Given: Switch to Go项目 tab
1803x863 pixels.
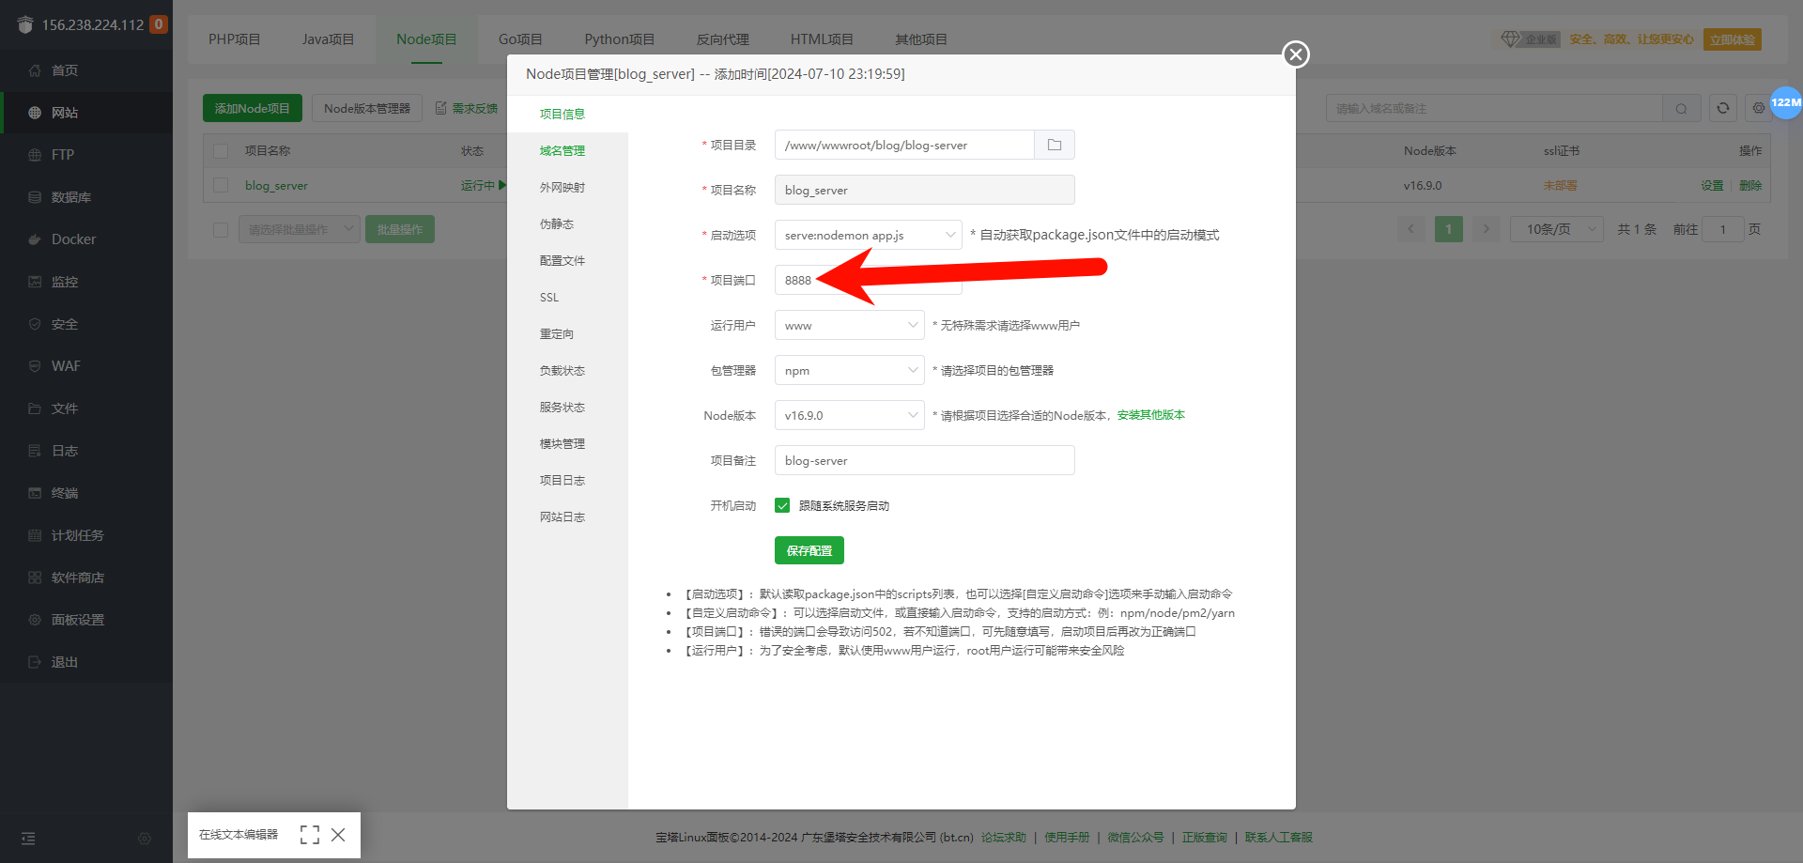Looking at the screenshot, I should [520, 39].
